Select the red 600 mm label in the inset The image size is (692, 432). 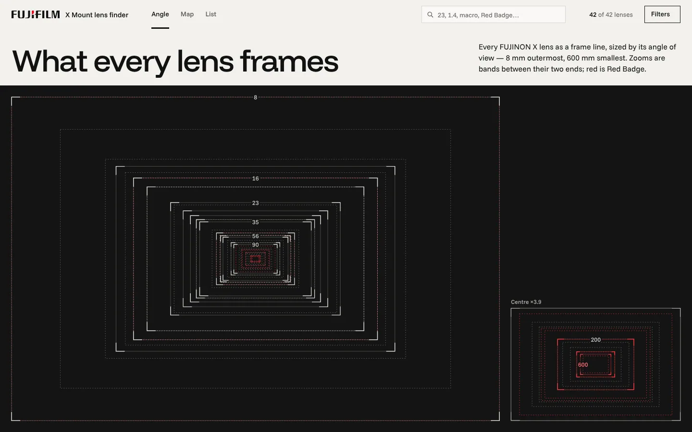(x=583, y=365)
